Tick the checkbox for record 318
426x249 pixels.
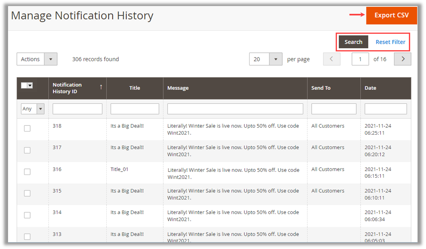tap(27, 128)
